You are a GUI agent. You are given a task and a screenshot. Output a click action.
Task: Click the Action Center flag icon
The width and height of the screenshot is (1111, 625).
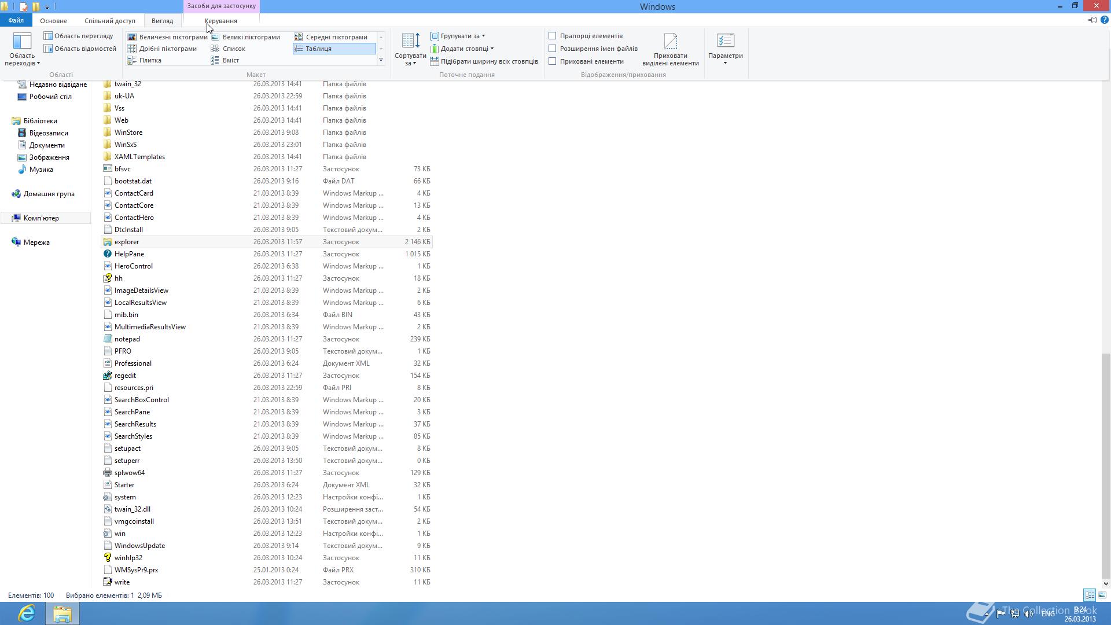[1001, 614]
